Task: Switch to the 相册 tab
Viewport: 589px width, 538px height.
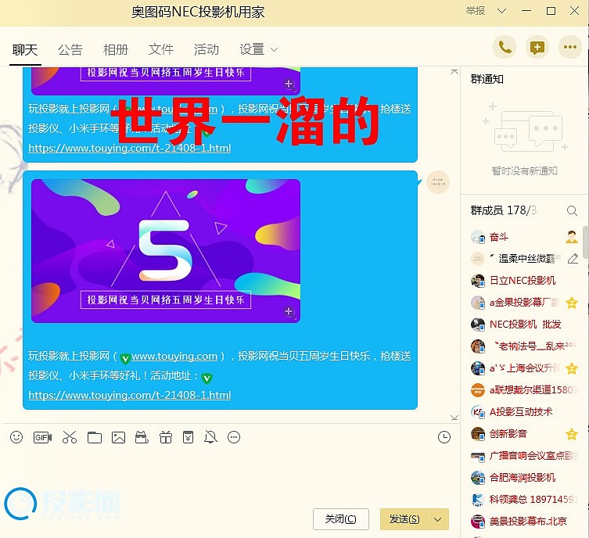Action: click(x=115, y=49)
